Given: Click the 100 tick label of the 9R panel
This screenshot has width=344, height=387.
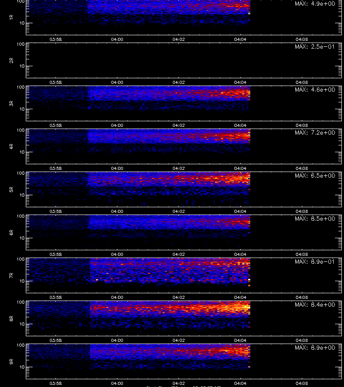Looking at the screenshot, I should (x=21, y=345).
